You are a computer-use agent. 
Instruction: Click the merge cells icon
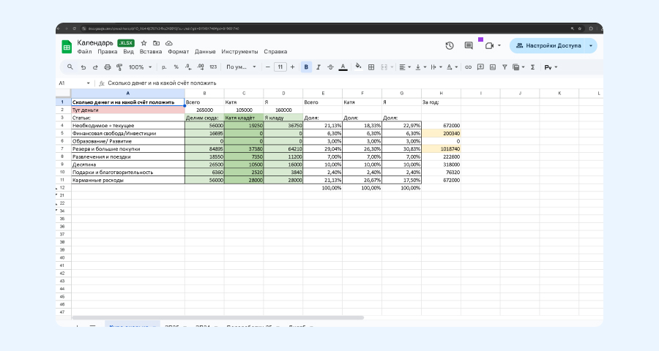[x=384, y=67]
